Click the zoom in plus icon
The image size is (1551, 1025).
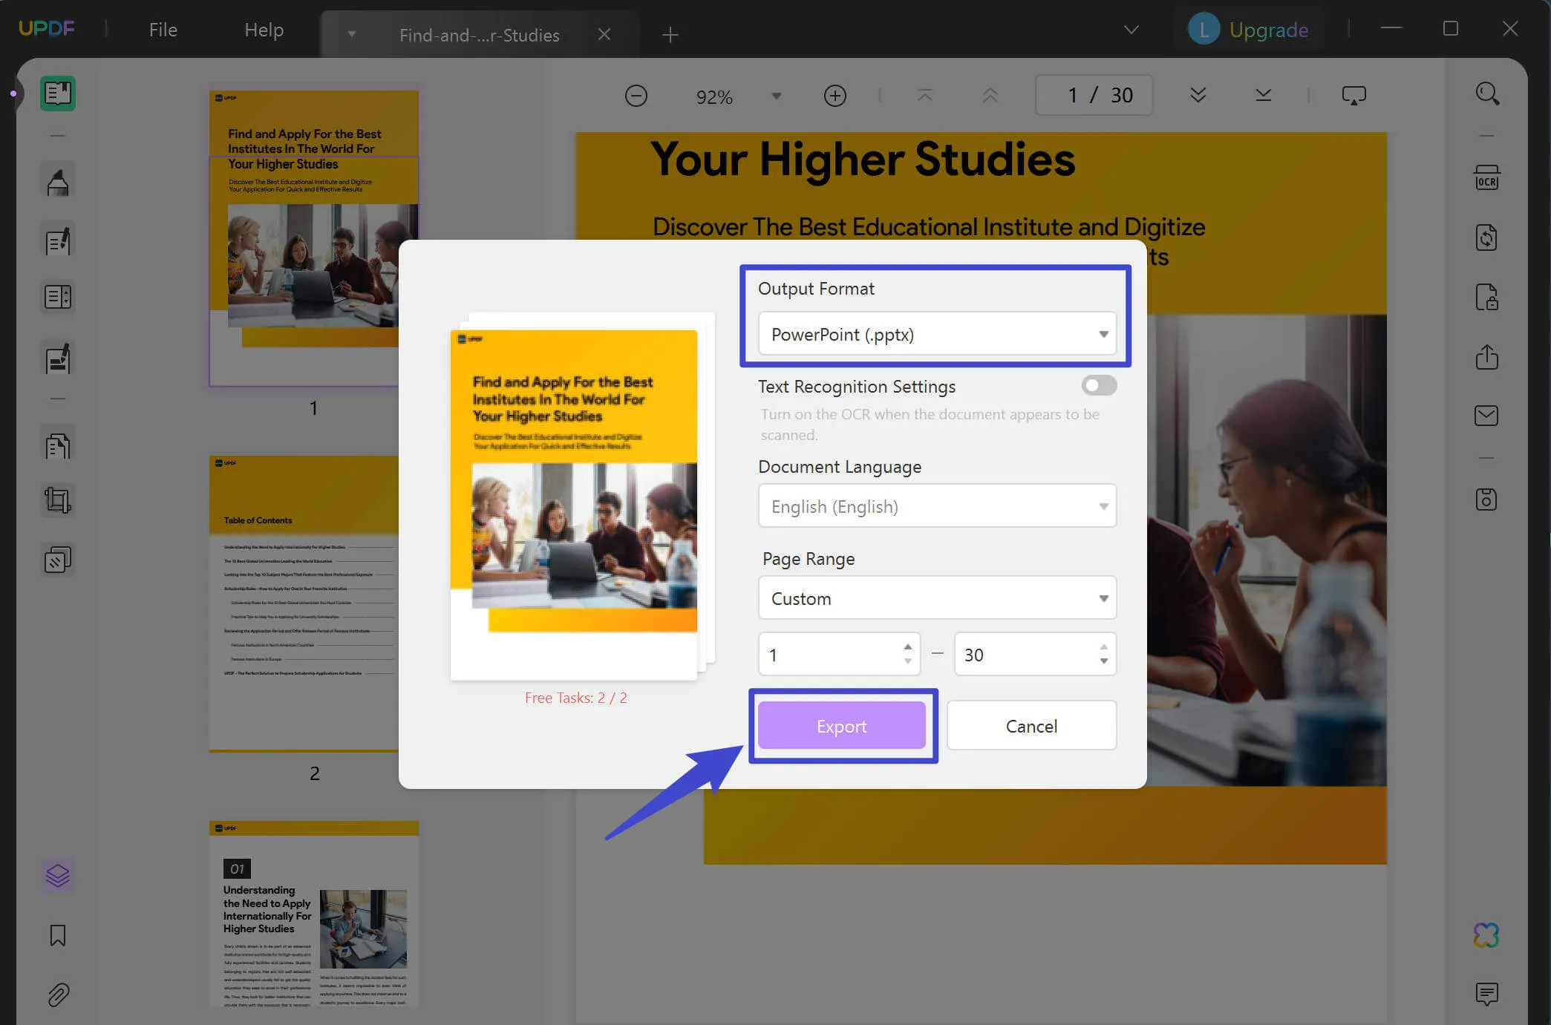click(x=835, y=96)
